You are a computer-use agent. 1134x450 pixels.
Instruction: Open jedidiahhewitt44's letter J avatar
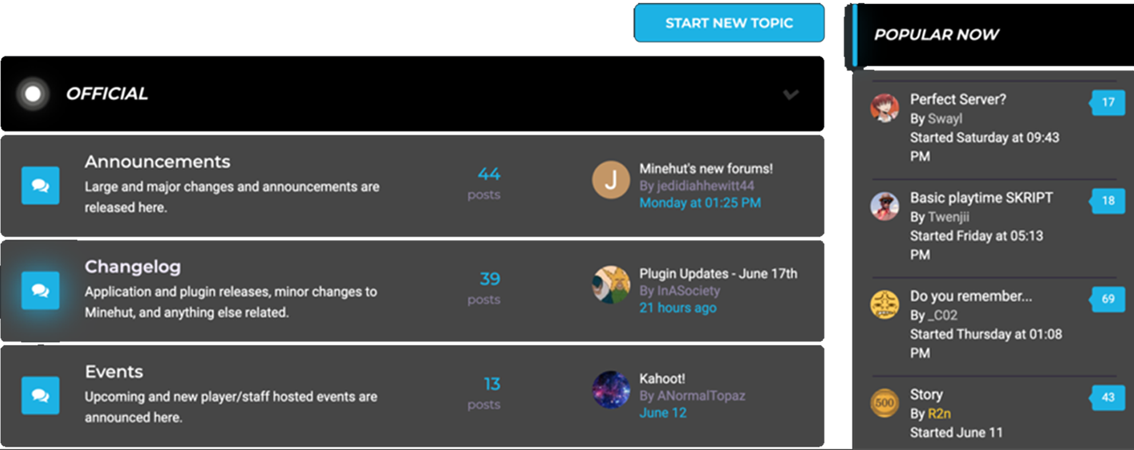click(610, 180)
